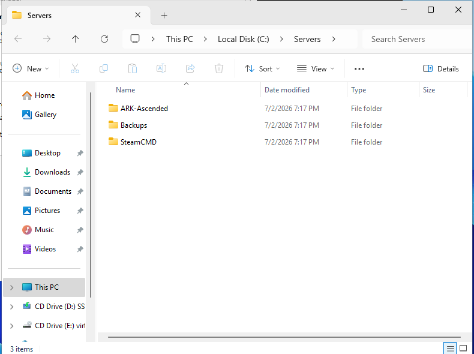Toggle the Details pane
This screenshot has width=474, height=354.
440,68
